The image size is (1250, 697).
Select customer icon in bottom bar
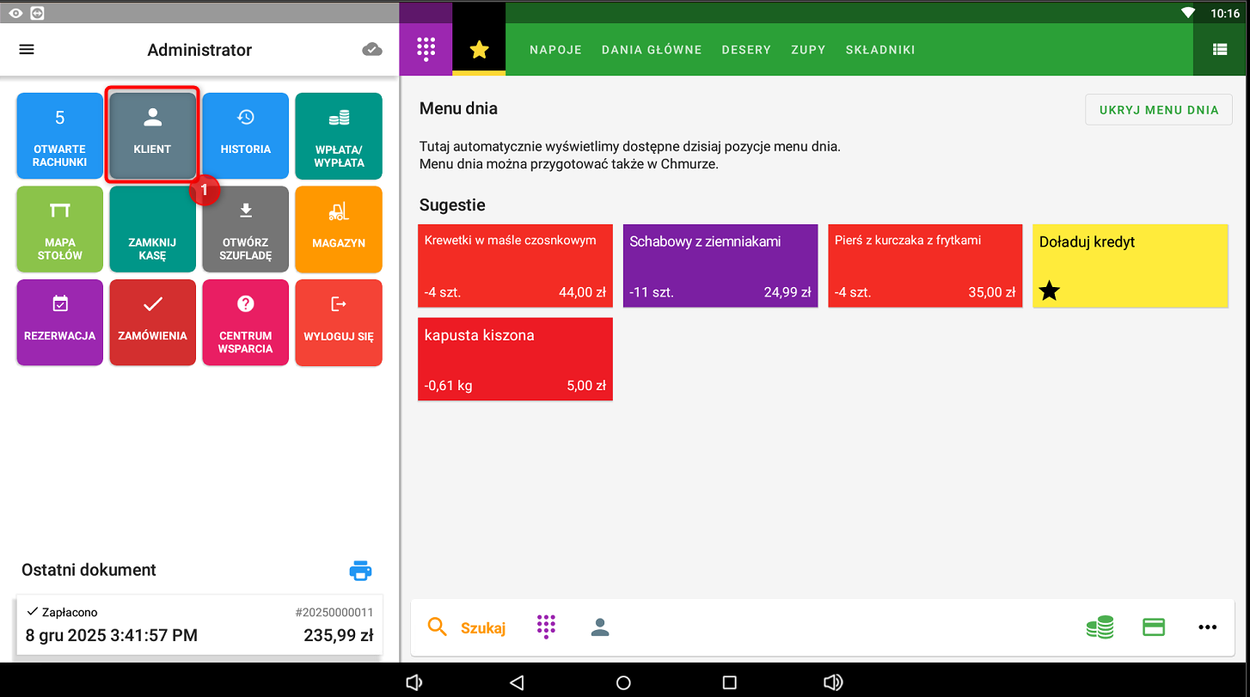click(600, 627)
